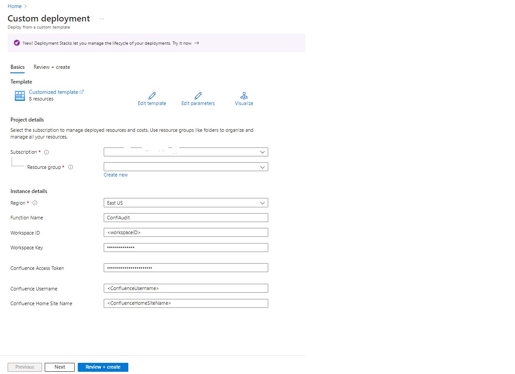
Task: Click the external link icon beside Customized template
Action: click(82, 92)
